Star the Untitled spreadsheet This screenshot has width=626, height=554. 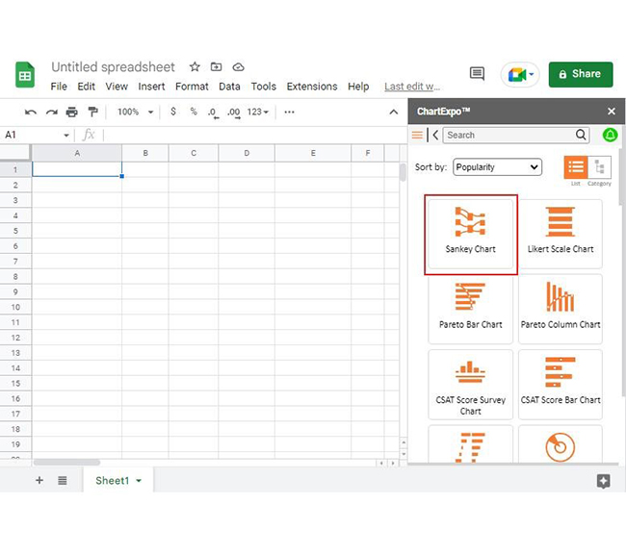click(x=195, y=66)
